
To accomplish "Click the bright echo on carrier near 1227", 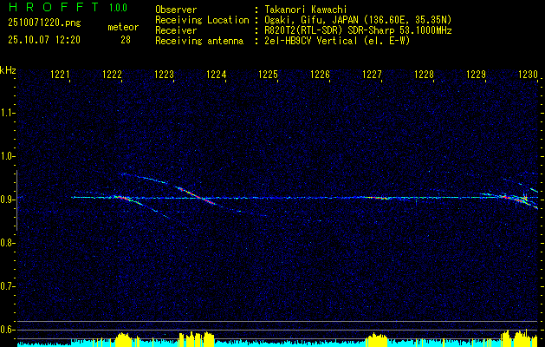I will tap(376, 198).
